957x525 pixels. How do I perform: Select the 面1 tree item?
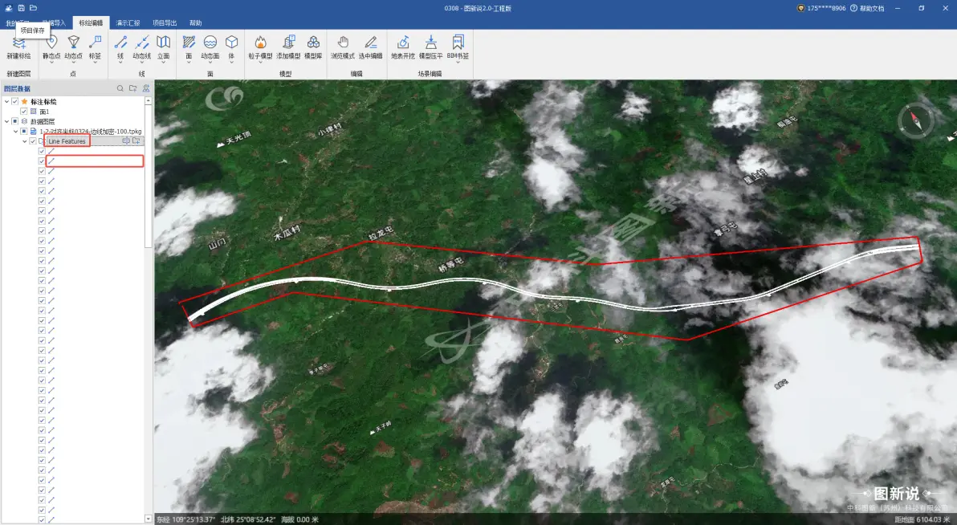[x=44, y=112]
